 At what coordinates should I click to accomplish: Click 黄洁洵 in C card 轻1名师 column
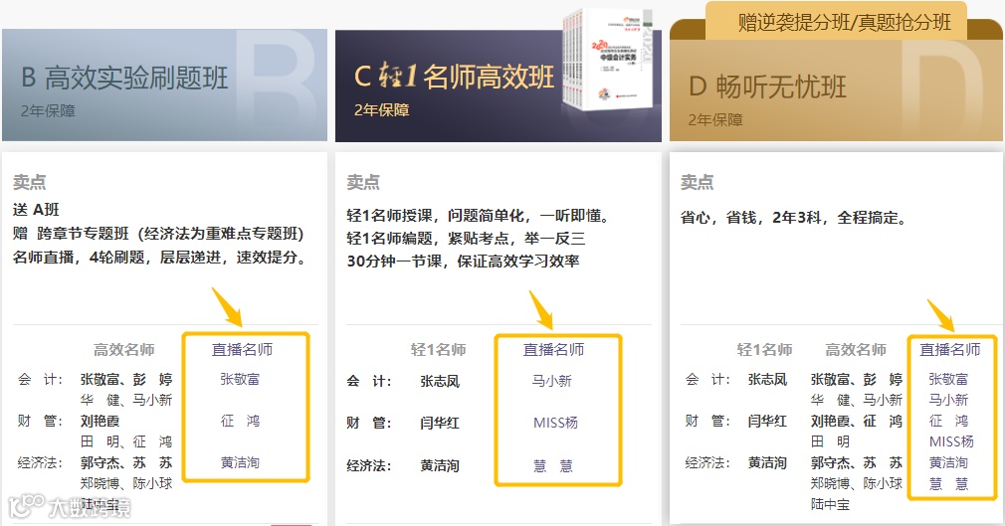[441, 465]
